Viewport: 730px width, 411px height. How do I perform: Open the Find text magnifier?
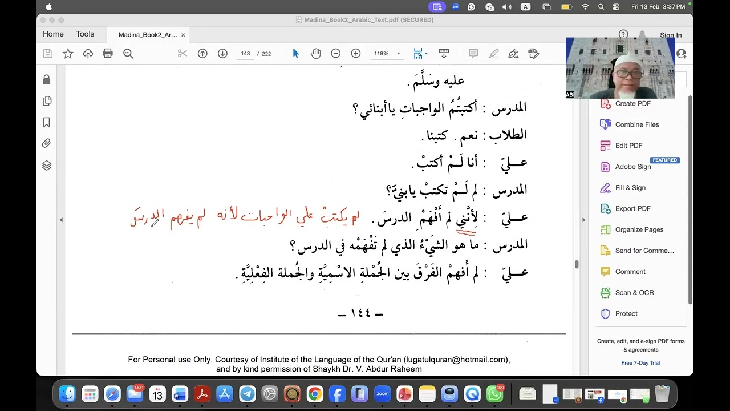128,53
